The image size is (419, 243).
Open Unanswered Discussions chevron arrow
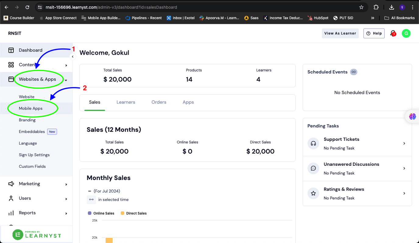[x=404, y=168]
